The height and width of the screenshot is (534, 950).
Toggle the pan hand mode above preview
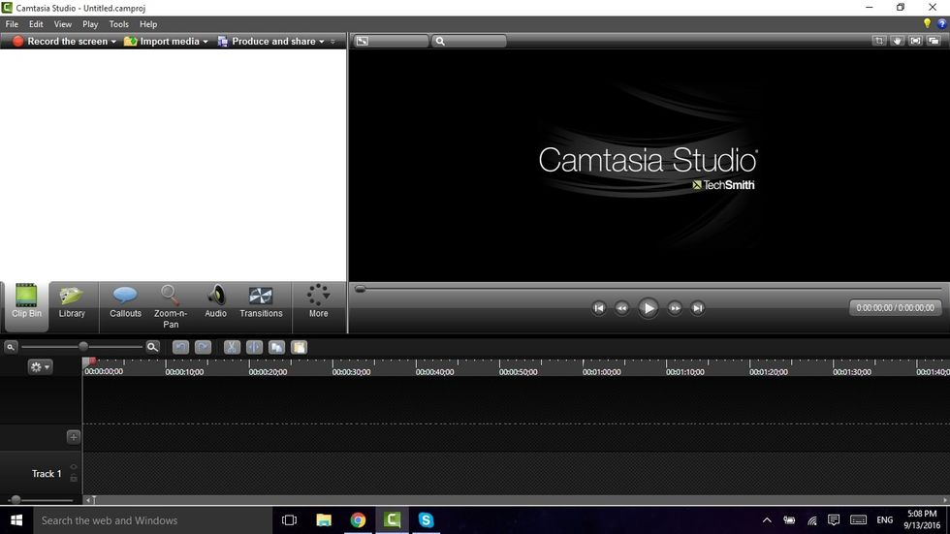898,41
